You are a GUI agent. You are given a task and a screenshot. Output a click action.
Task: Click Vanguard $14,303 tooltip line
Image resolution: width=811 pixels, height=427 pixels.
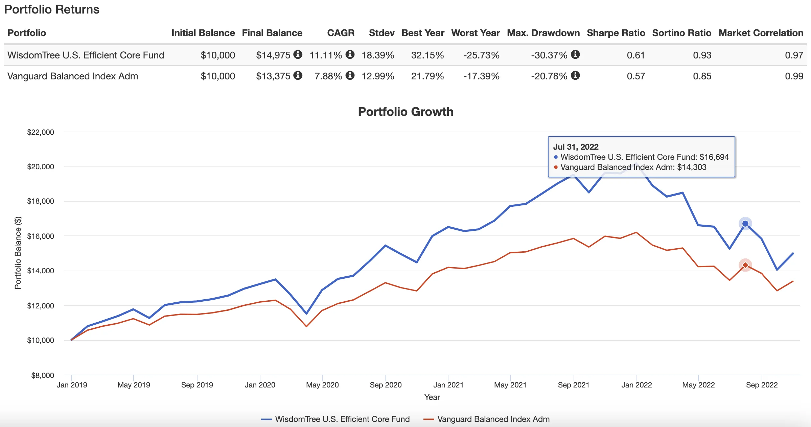click(630, 167)
